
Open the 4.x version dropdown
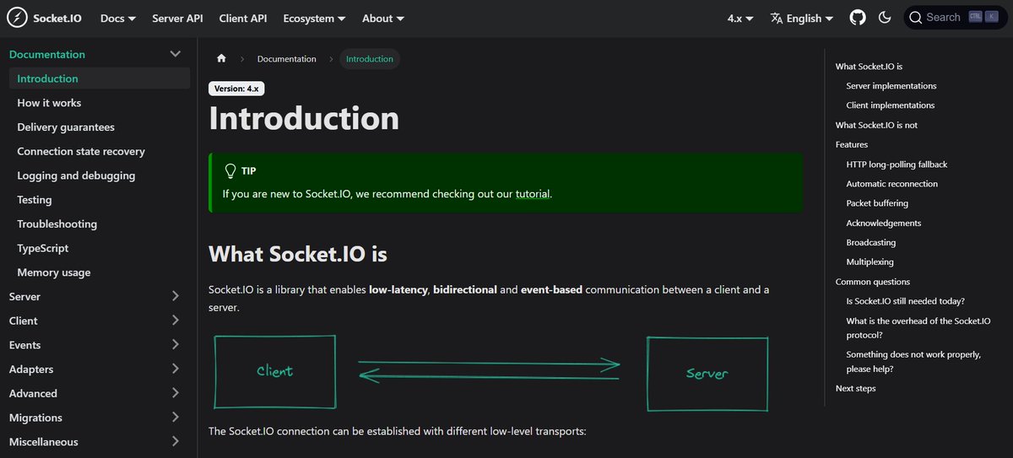[740, 19]
